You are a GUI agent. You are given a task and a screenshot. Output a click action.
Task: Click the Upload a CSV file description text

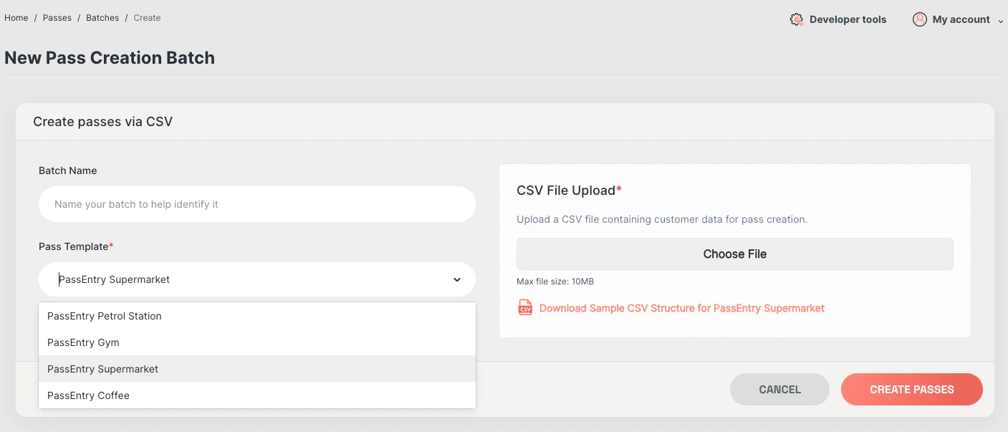pos(662,219)
